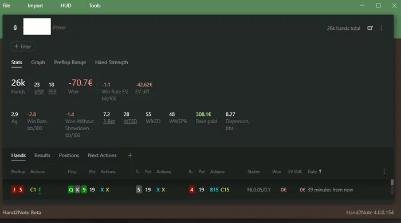
Task: Open the Import menu
Action: click(x=36, y=6)
